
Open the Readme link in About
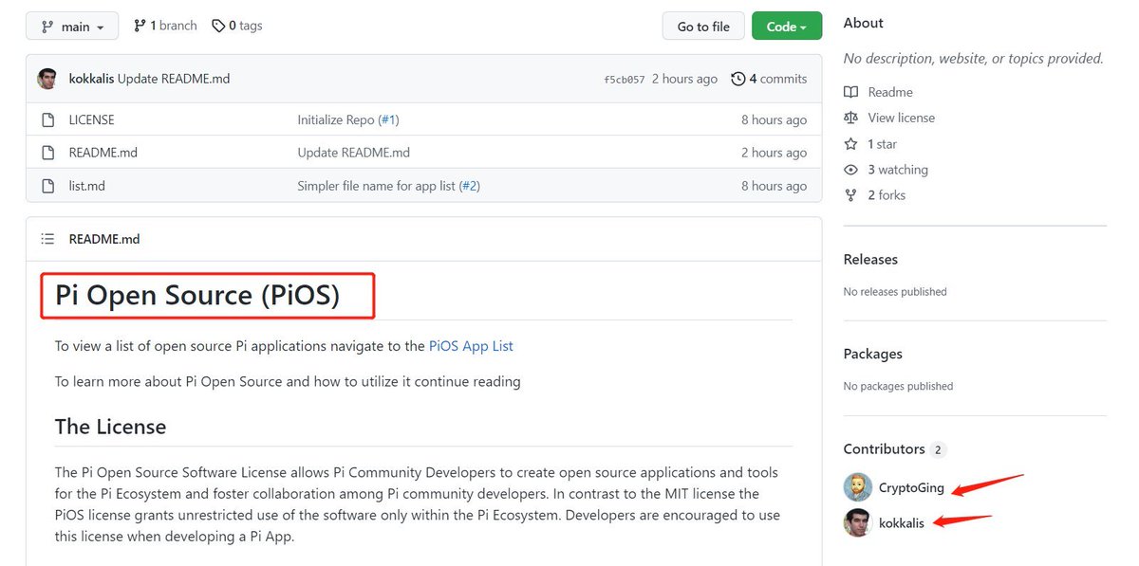[x=890, y=92]
